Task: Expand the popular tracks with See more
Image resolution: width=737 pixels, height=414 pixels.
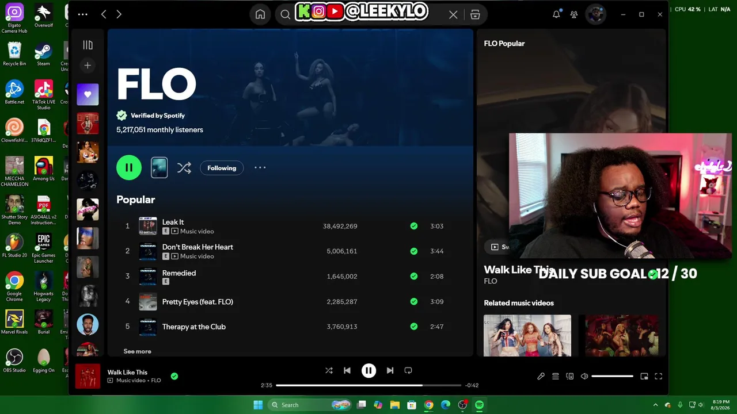Action: point(137,351)
